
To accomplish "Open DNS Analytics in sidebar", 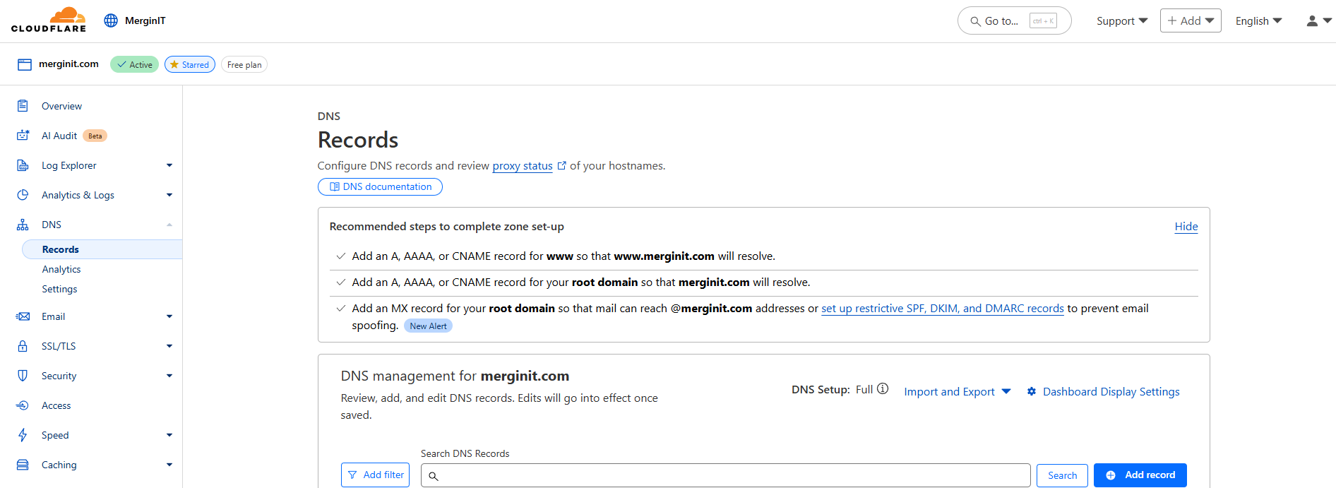I will tap(61, 269).
